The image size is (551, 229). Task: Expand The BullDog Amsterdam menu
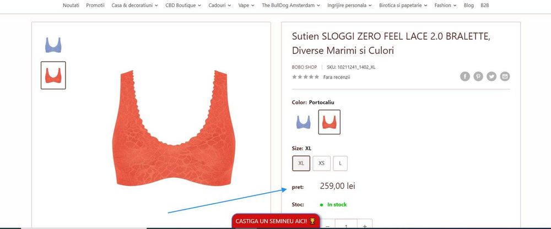coord(291,6)
